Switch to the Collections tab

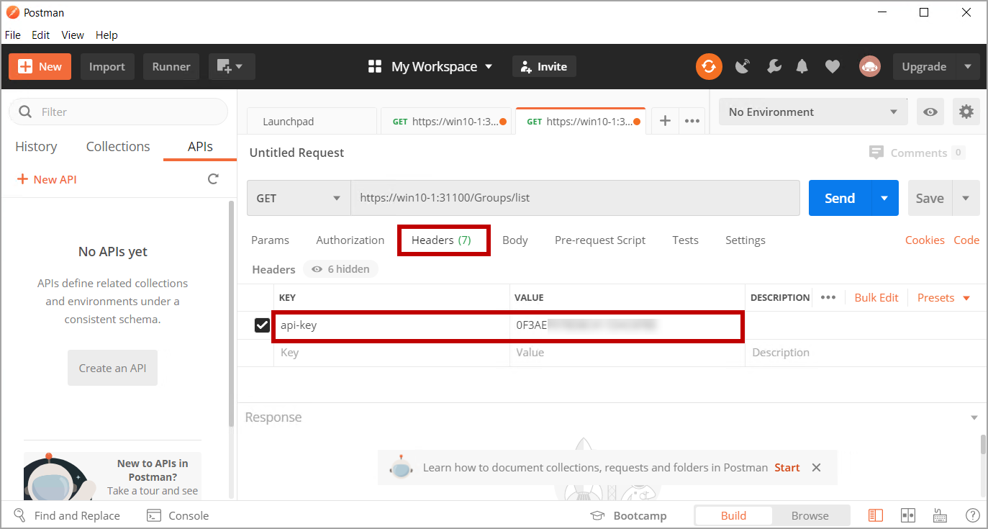118,147
